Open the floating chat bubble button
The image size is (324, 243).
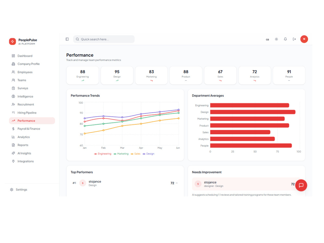pos(301,185)
